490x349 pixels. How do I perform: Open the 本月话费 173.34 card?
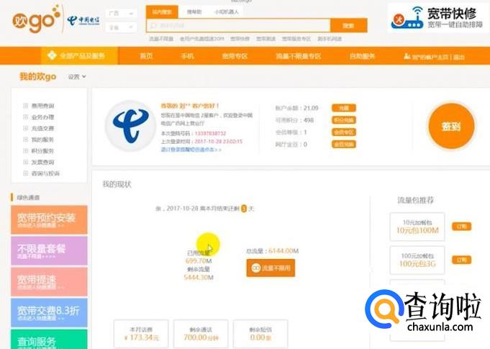click(141, 334)
